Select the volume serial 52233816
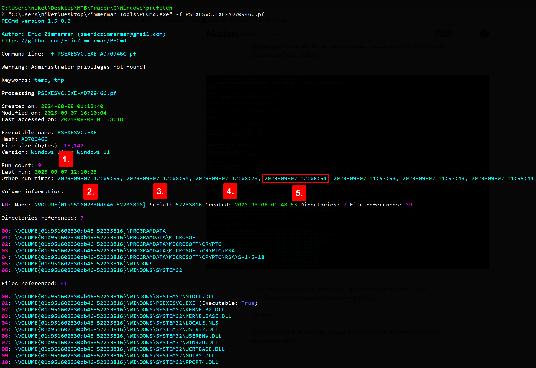The image size is (536, 368). (189, 205)
